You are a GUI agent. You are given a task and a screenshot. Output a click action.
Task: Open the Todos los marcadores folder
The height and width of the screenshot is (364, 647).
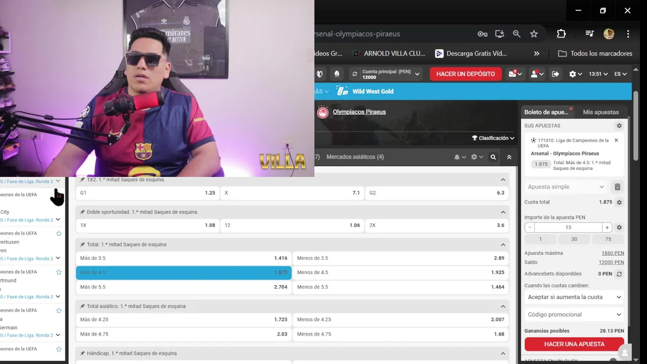pyautogui.click(x=595, y=54)
